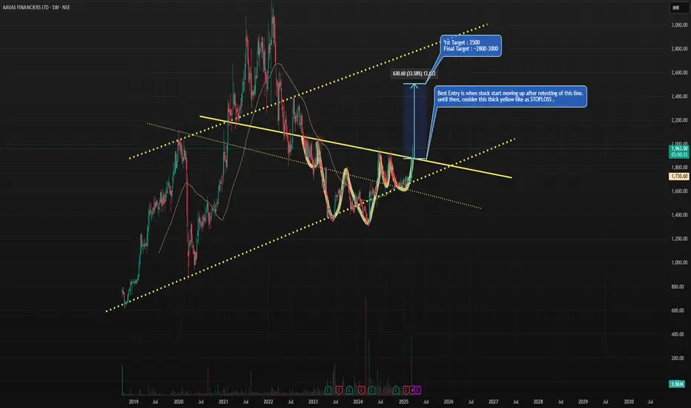Click the 1,000.00 price scale label
Image resolution: width=691 pixels, height=408 pixels.
(x=679, y=263)
